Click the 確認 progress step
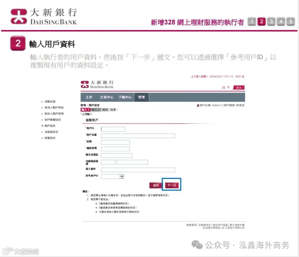 pos(105,110)
